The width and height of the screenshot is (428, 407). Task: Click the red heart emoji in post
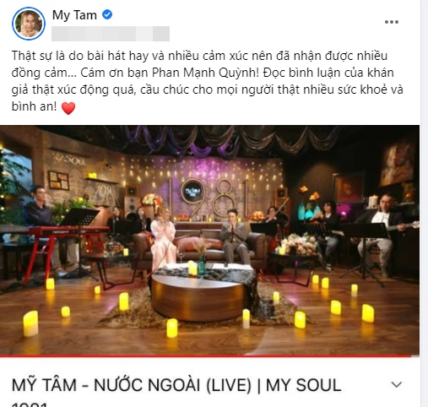68,108
